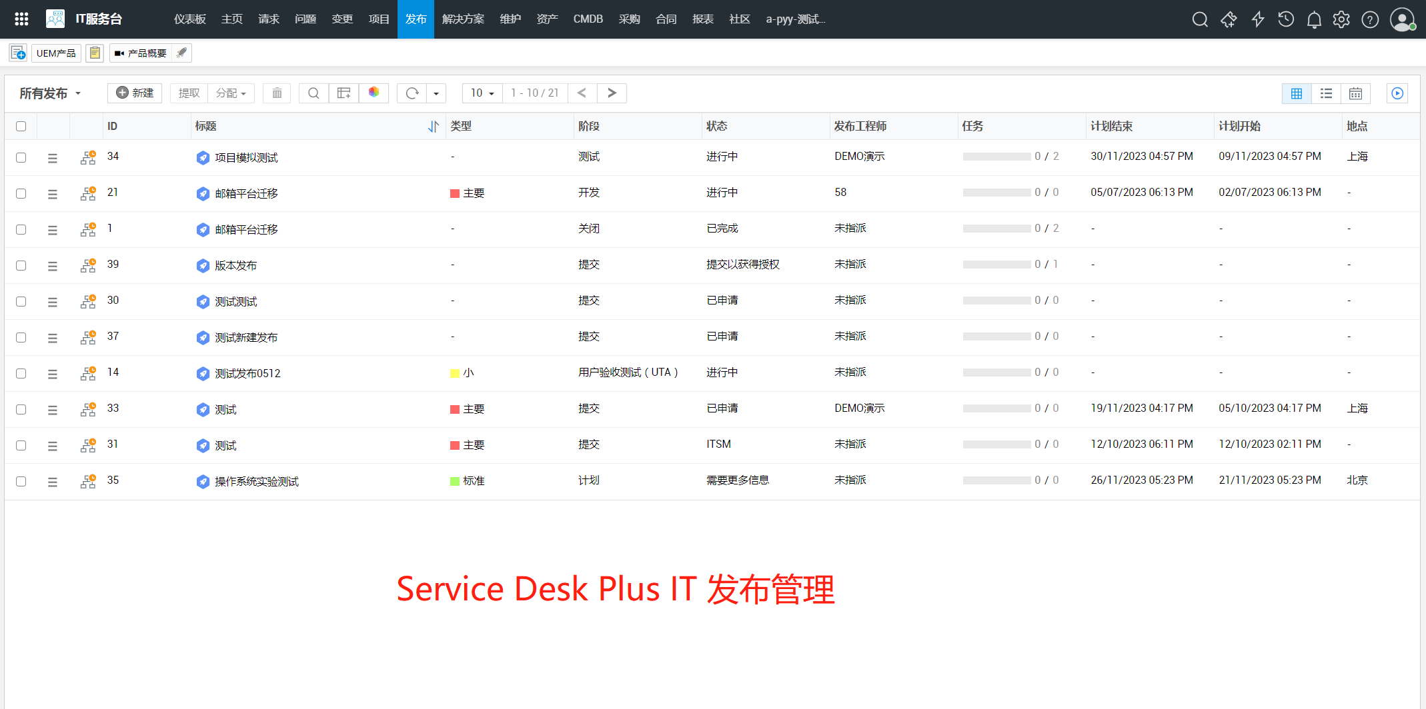Open the apps grid launcher
The width and height of the screenshot is (1426, 709).
21,19
